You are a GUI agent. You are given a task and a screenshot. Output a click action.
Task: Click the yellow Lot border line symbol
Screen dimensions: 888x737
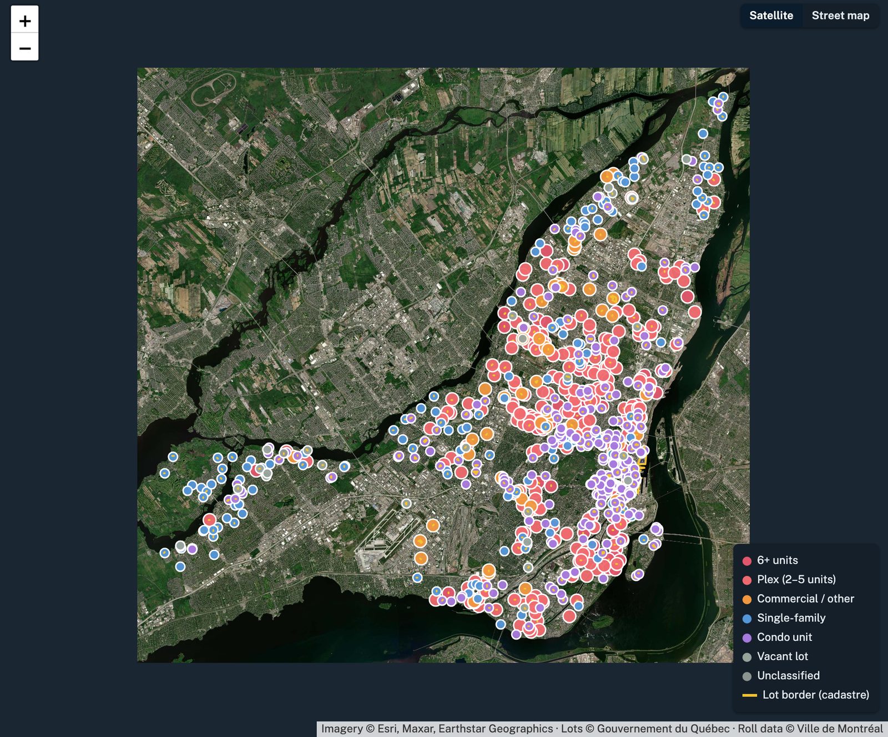click(750, 695)
